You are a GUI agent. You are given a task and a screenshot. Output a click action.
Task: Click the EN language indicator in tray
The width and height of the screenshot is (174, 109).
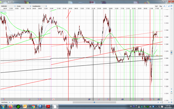[x=131, y=106]
